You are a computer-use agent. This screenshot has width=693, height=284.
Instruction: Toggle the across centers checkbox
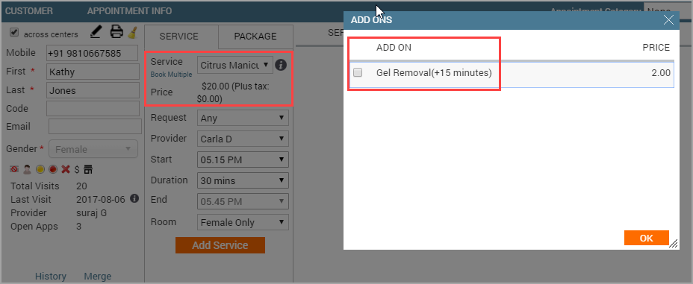(15, 32)
